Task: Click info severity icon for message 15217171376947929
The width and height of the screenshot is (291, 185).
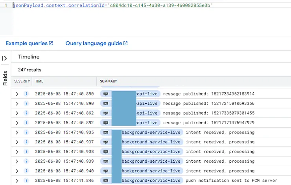Action: click(x=26, y=123)
